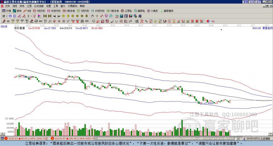Jump to last bar with skip-end arrow

click(x=50, y=16)
